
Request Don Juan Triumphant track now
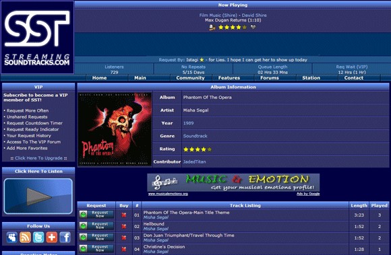click(96, 238)
